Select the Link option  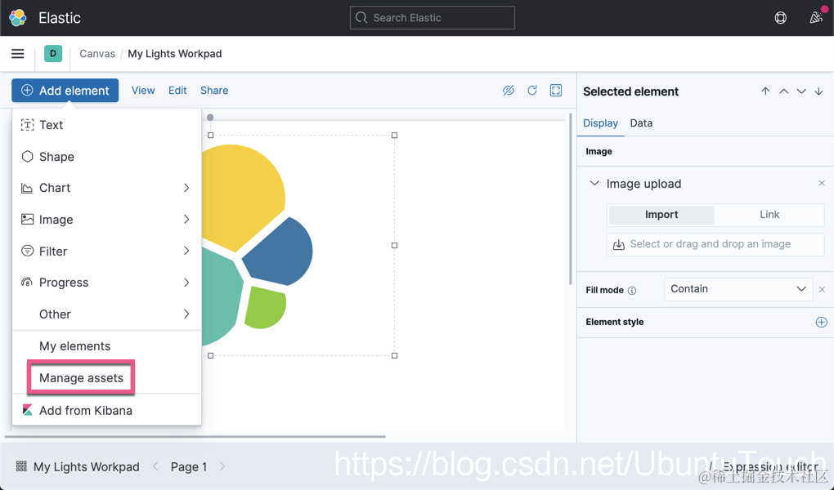[x=769, y=214]
